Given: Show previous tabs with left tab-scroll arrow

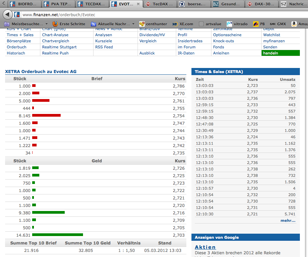Looking at the screenshot, I should pos(3,3).
